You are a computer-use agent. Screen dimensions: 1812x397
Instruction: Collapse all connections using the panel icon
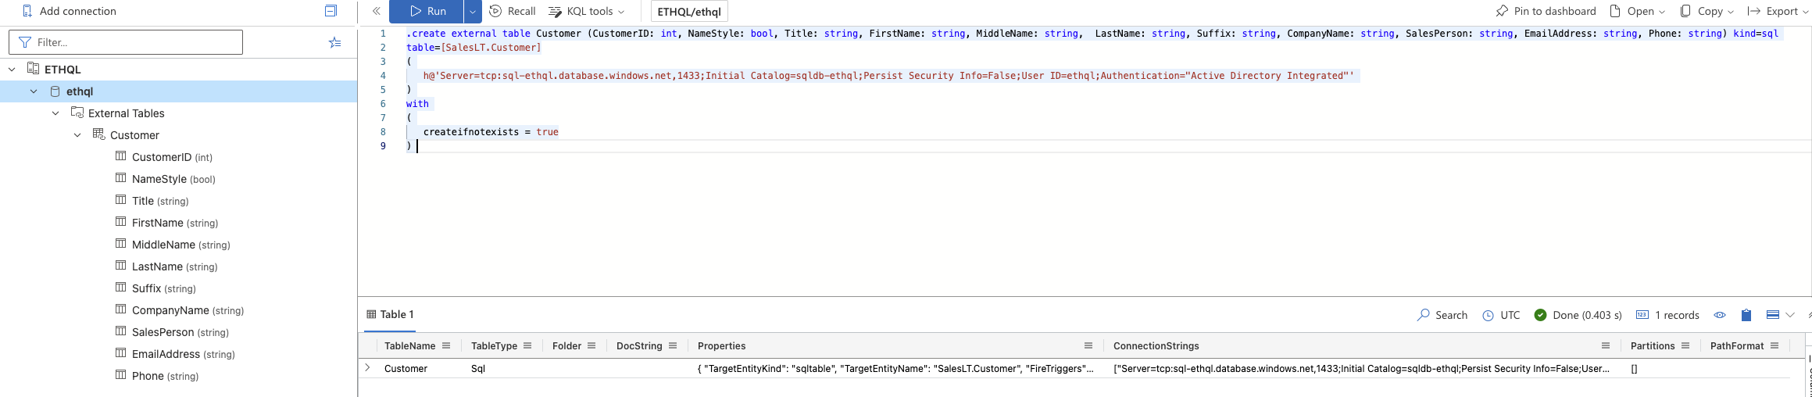(x=331, y=11)
